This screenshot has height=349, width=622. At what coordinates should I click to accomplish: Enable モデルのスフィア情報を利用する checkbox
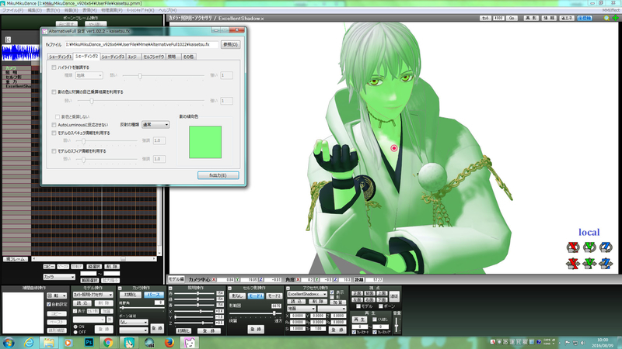(x=54, y=151)
